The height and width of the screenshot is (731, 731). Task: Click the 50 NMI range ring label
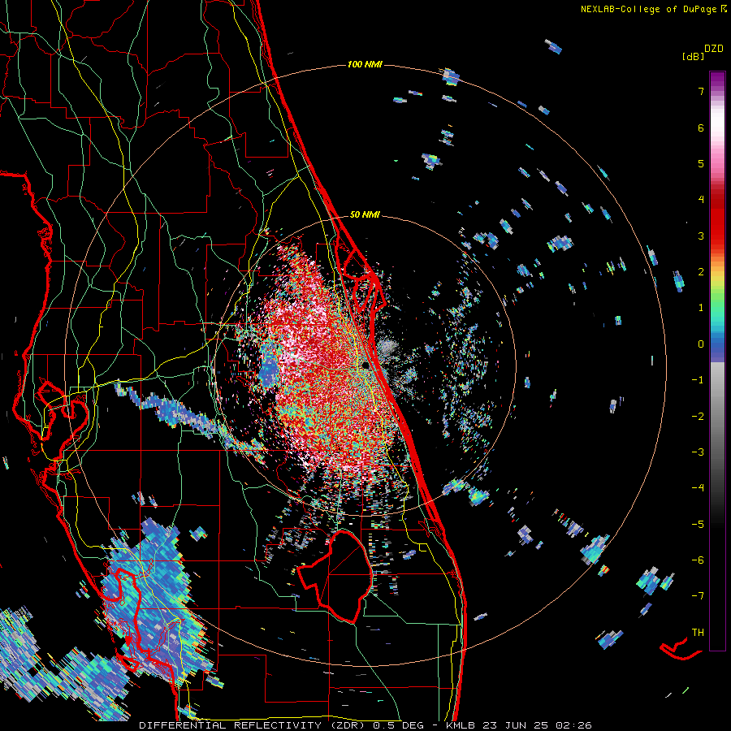(x=365, y=214)
